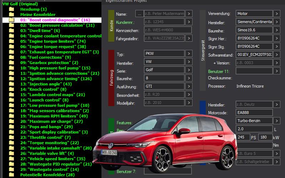Click the folder icon beside Hexdump (1)

coord(11,9)
